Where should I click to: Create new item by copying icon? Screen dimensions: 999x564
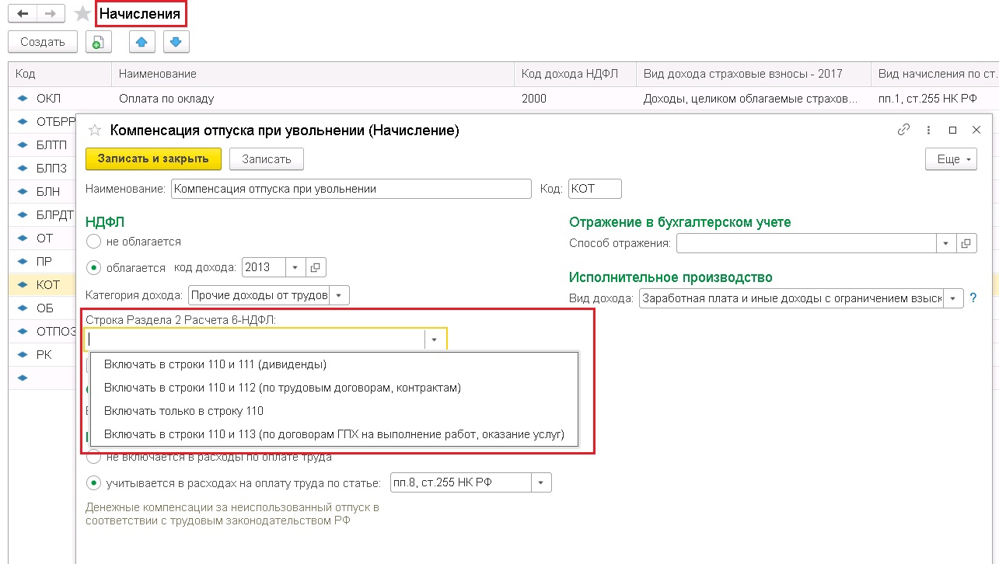point(99,42)
